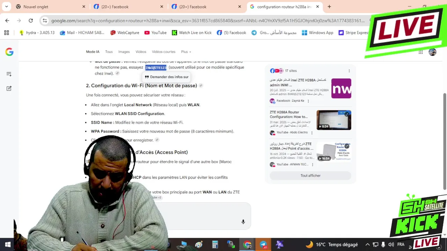The image size is (447, 251).
Task: Open the YouTube bookmark
Action: click(155, 32)
